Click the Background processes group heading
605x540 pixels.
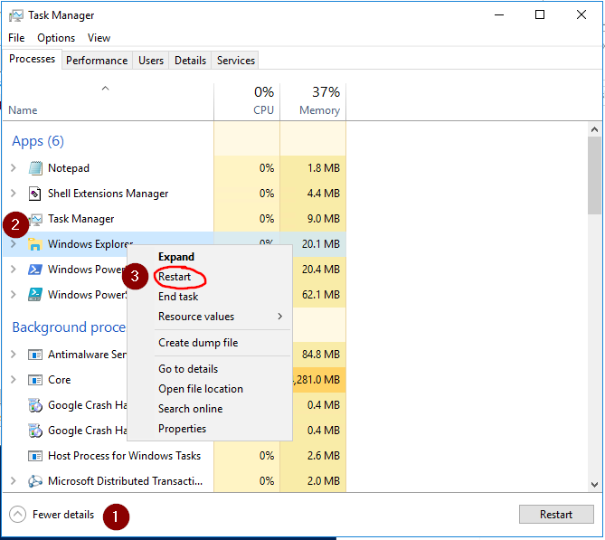[69, 327]
